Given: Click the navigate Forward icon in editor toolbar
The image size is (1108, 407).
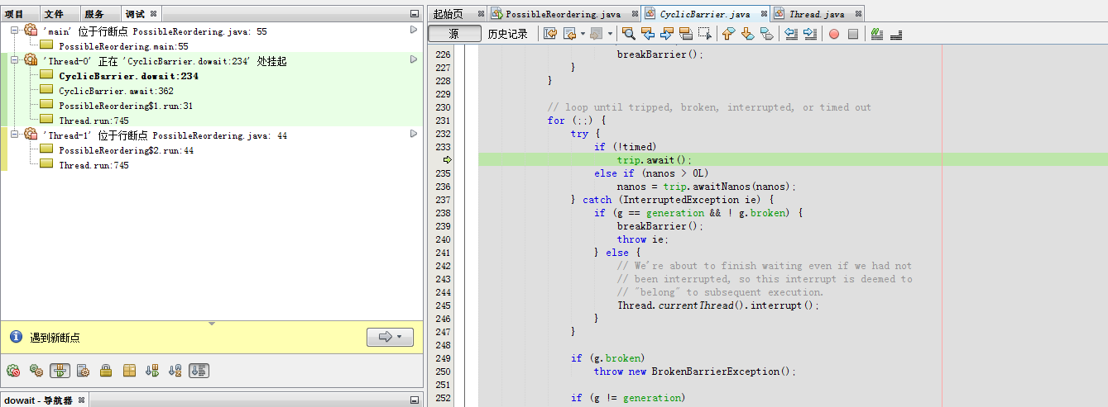Looking at the screenshot, I should pos(596,34).
